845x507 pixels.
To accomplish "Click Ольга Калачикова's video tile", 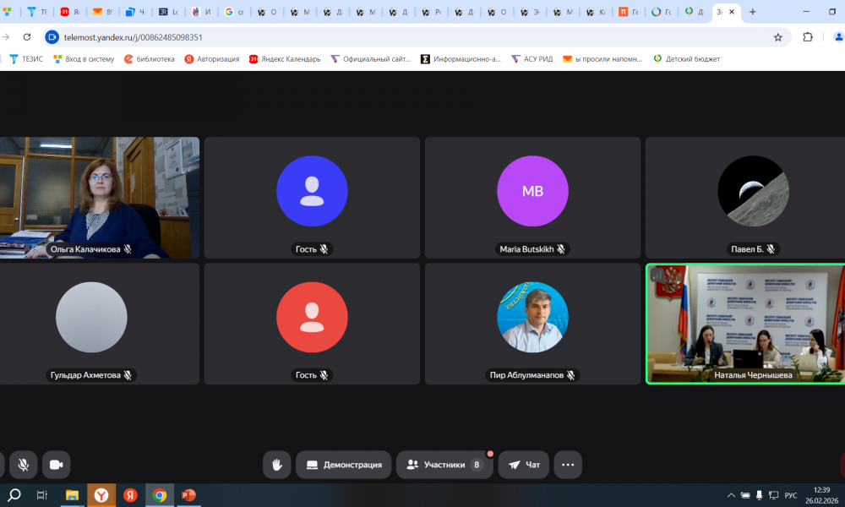I will [x=100, y=198].
